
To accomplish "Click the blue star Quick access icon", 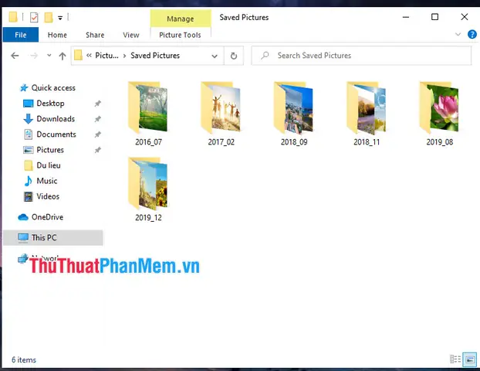I will tap(24, 88).
